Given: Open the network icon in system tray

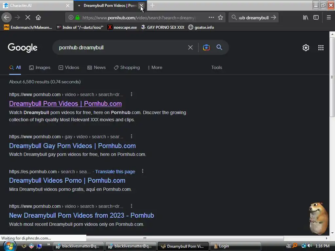Looking at the screenshot, I should (304, 246).
